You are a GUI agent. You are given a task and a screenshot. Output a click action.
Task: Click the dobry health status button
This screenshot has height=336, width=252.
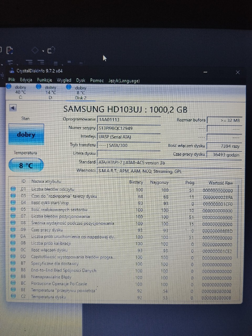coord(26,134)
